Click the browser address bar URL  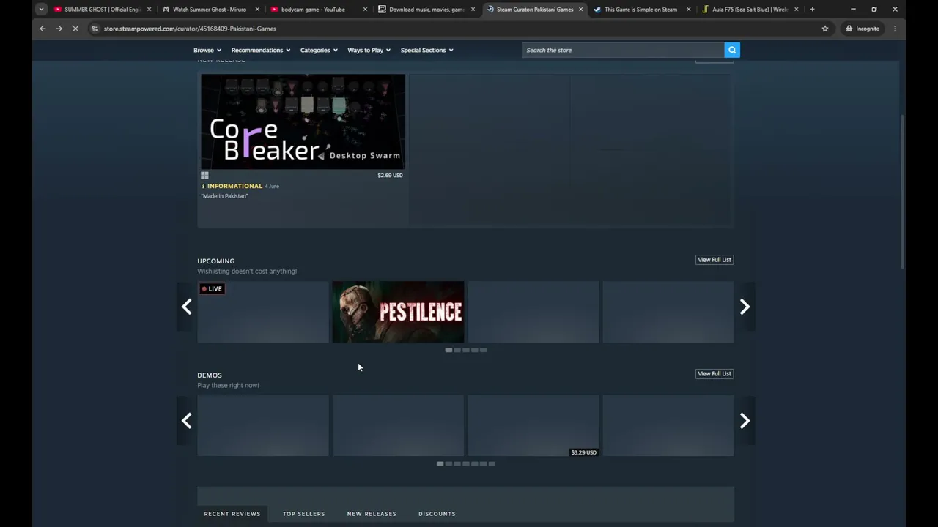coord(190,29)
